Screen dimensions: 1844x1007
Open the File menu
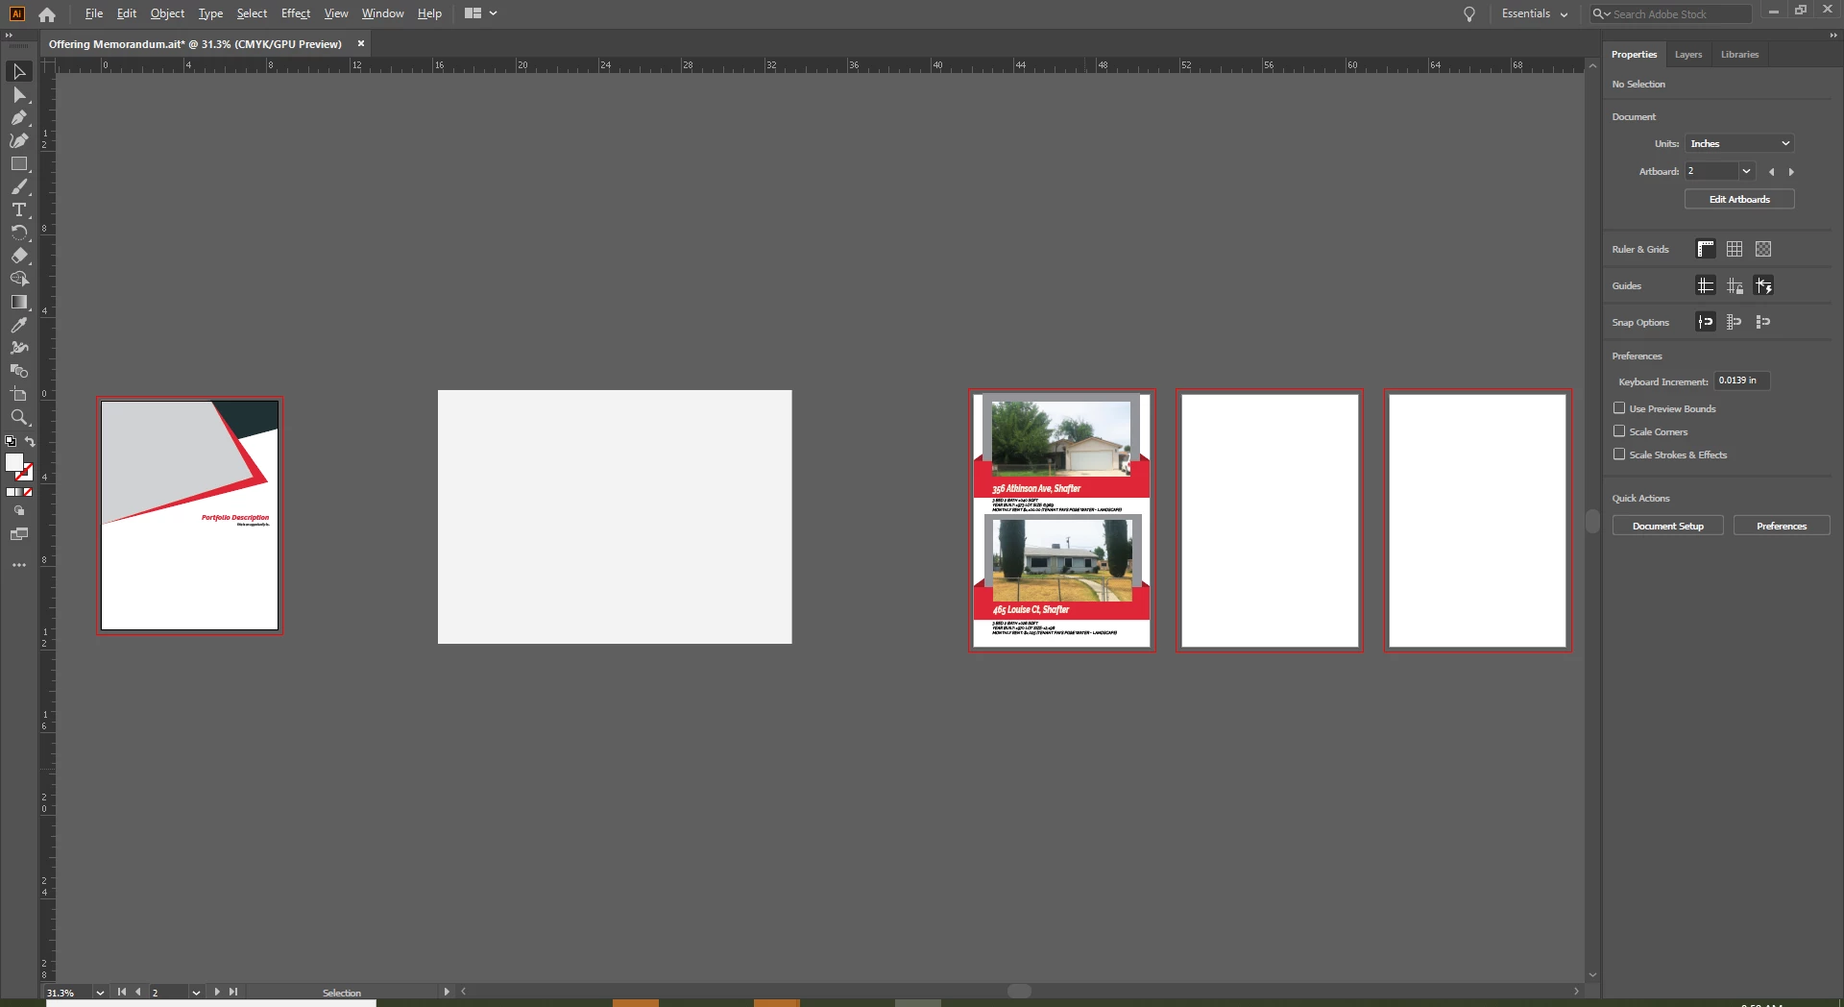coord(93,13)
